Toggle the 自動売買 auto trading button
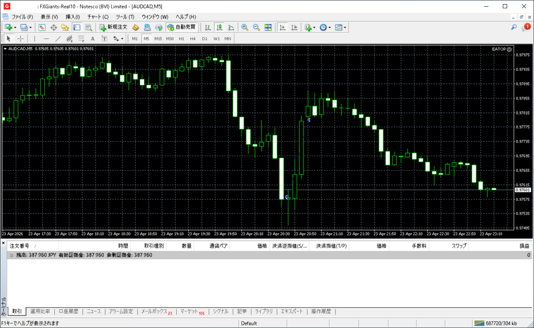 [x=181, y=27]
